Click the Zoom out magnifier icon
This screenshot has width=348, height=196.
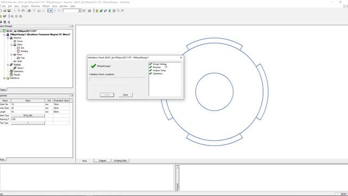pyautogui.click(x=16, y=16)
